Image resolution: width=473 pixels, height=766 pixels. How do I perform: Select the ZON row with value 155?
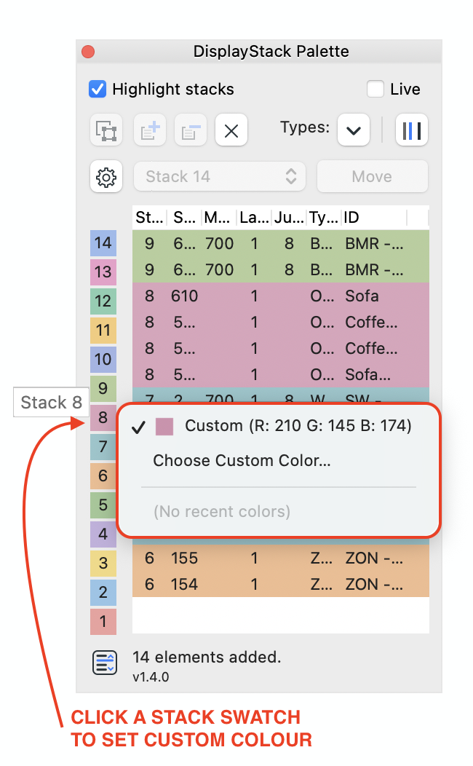point(281,558)
